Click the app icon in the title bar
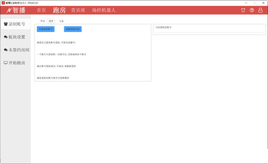The width and height of the screenshot is (268, 164). [3, 3]
